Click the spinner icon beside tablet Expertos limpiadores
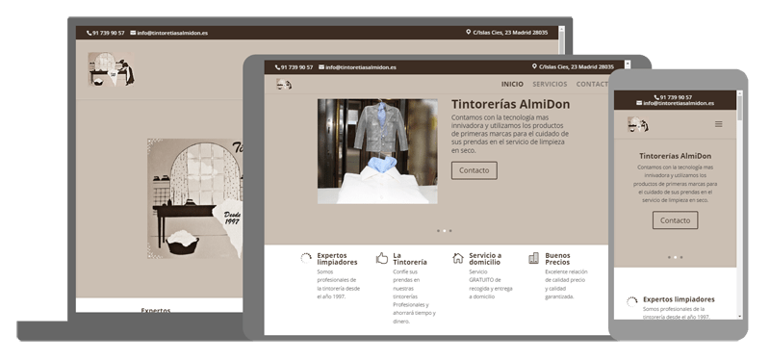The image size is (770, 361). [306, 258]
